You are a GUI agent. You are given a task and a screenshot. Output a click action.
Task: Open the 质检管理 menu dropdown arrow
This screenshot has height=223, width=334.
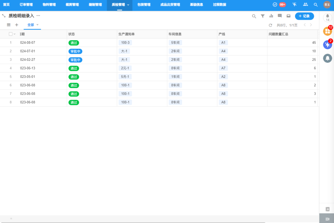[x=128, y=5]
